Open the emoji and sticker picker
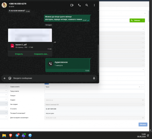 tap(10, 78)
